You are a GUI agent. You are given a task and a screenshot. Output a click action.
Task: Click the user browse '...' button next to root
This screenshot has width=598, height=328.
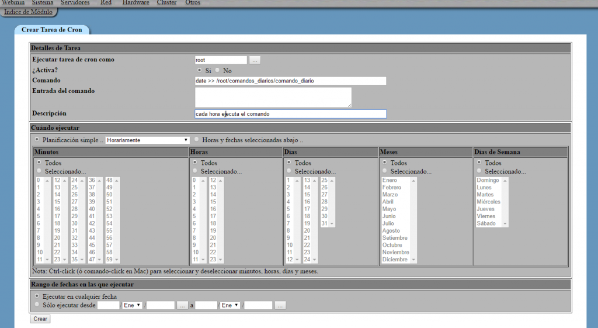tap(255, 60)
